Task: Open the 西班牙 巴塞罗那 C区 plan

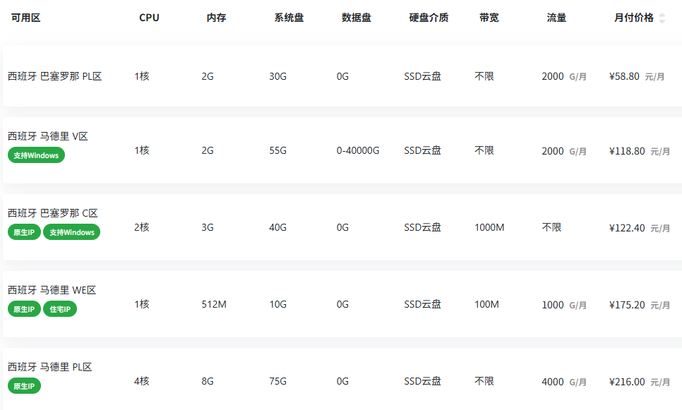Action: [x=53, y=213]
